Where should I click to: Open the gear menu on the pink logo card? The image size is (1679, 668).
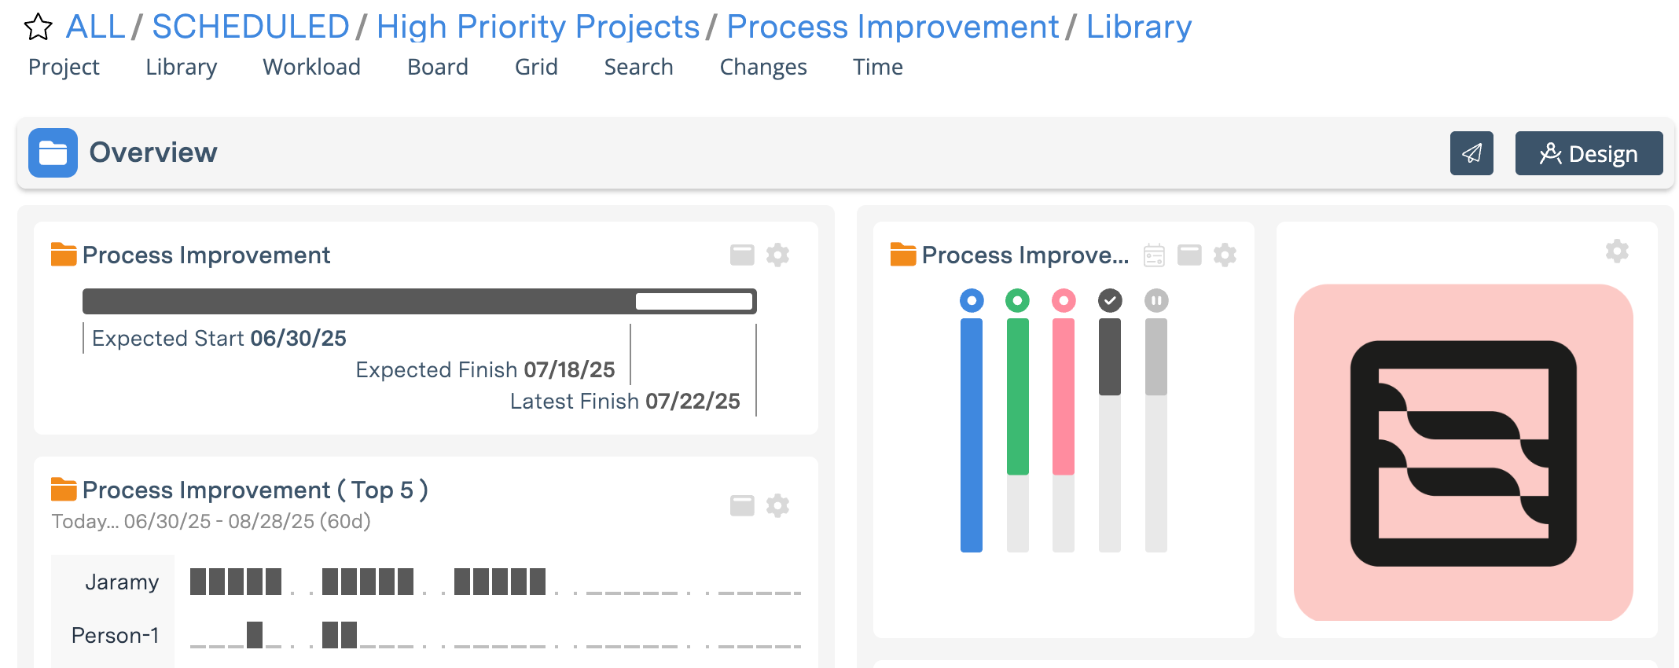pos(1617,251)
